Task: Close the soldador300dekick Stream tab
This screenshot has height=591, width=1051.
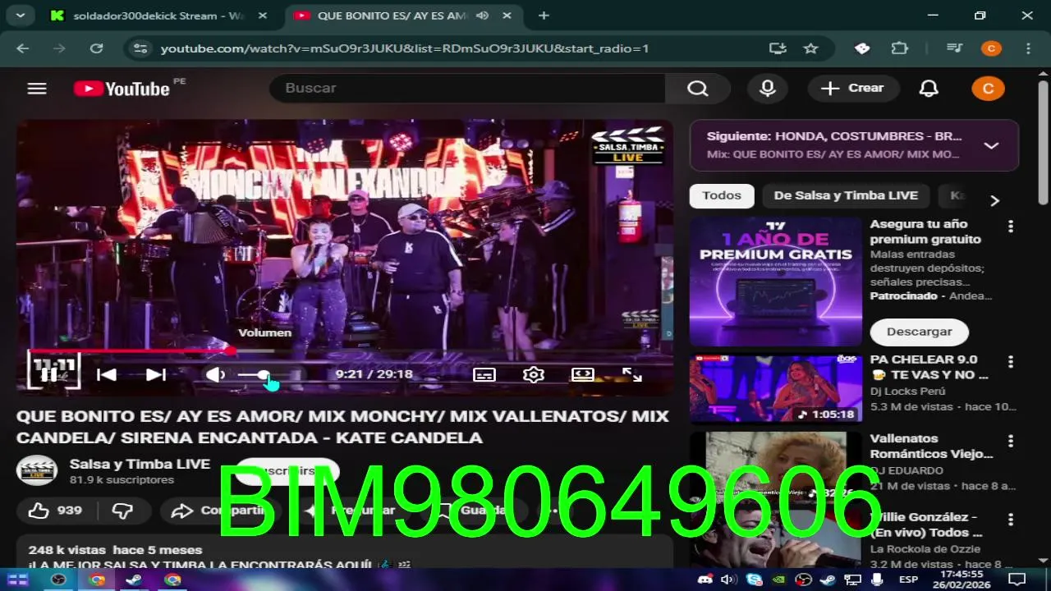Action: [262, 16]
